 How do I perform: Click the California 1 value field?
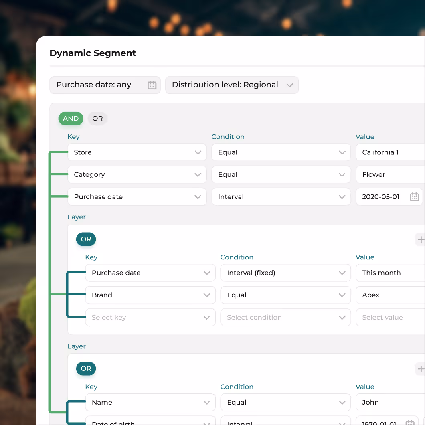tap(390, 152)
